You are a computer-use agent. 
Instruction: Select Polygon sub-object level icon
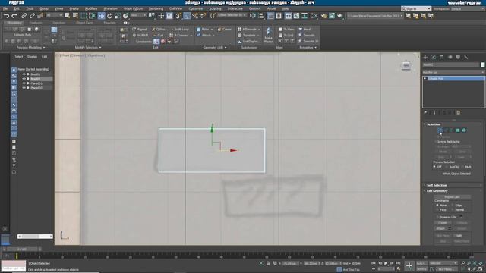[458, 130]
